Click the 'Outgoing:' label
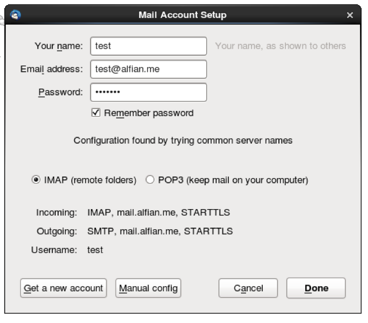 (57, 231)
